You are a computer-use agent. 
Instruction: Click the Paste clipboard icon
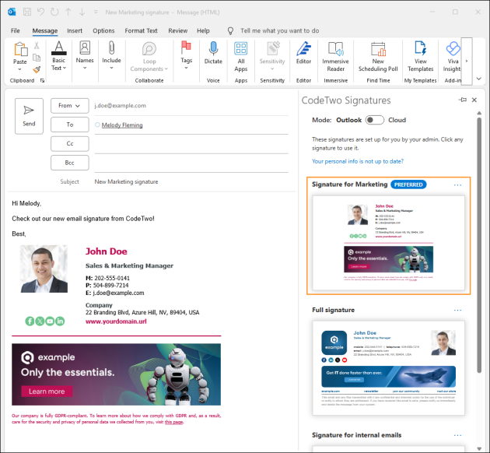tap(21, 49)
